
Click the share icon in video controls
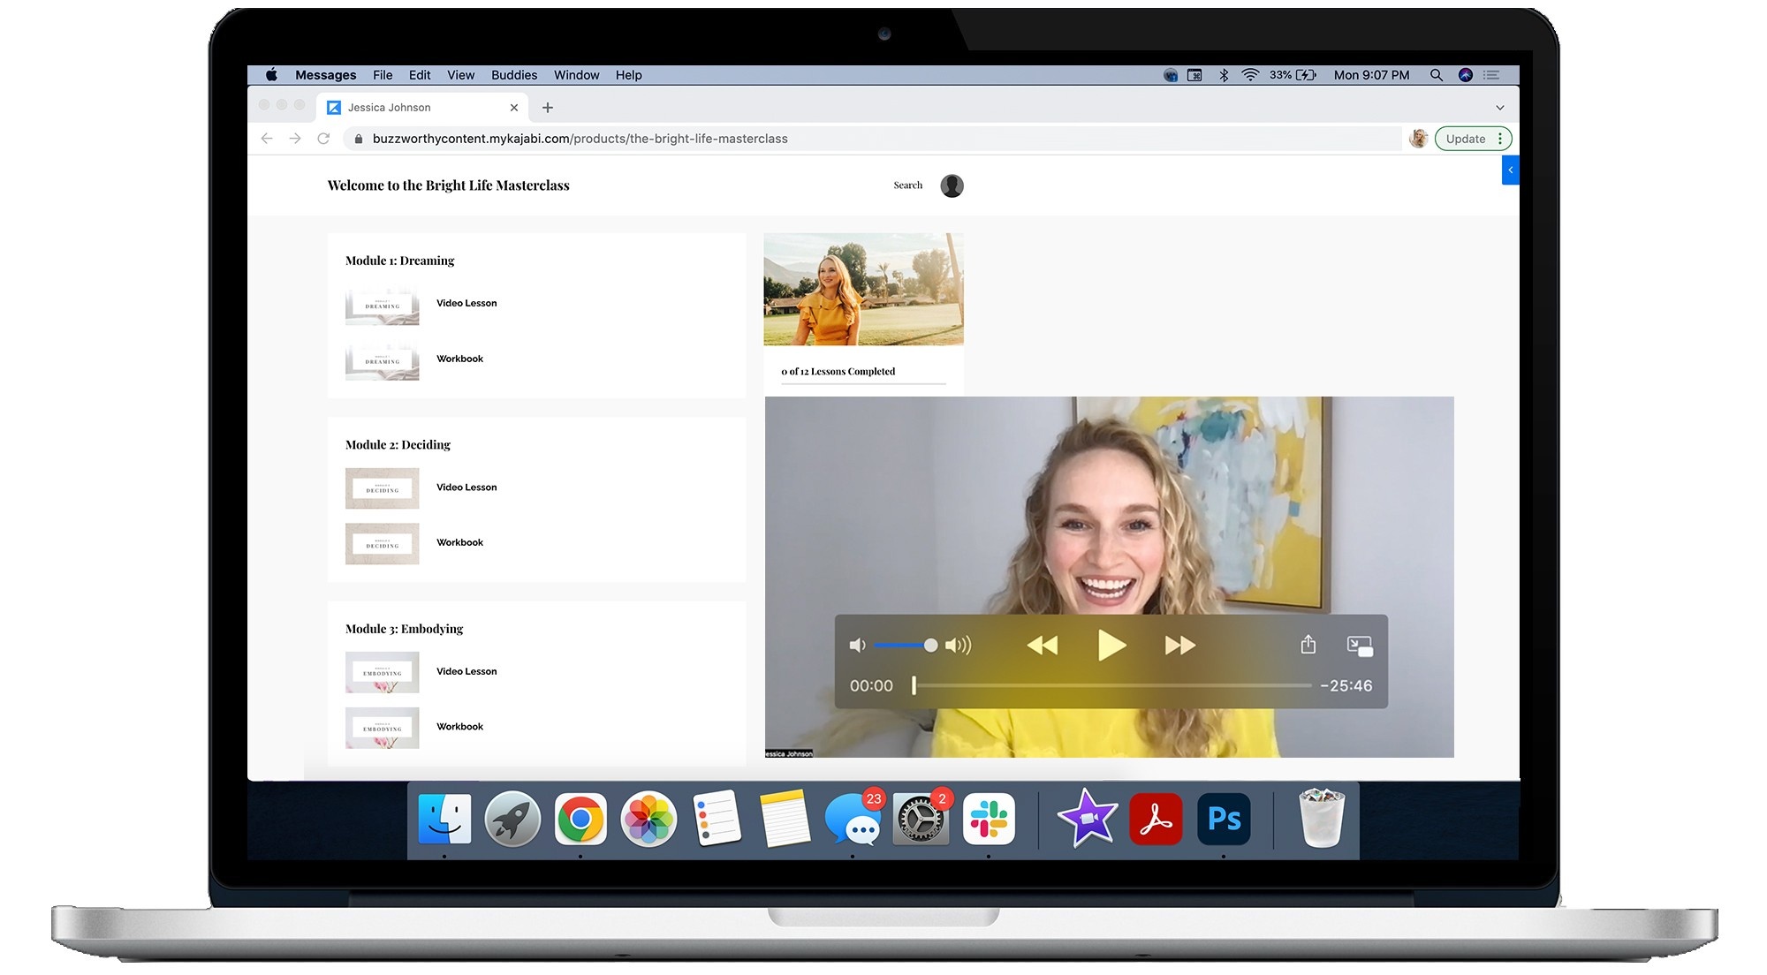pyautogui.click(x=1308, y=645)
